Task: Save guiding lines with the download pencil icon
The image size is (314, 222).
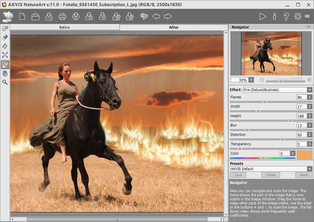Action: point(130,17)
